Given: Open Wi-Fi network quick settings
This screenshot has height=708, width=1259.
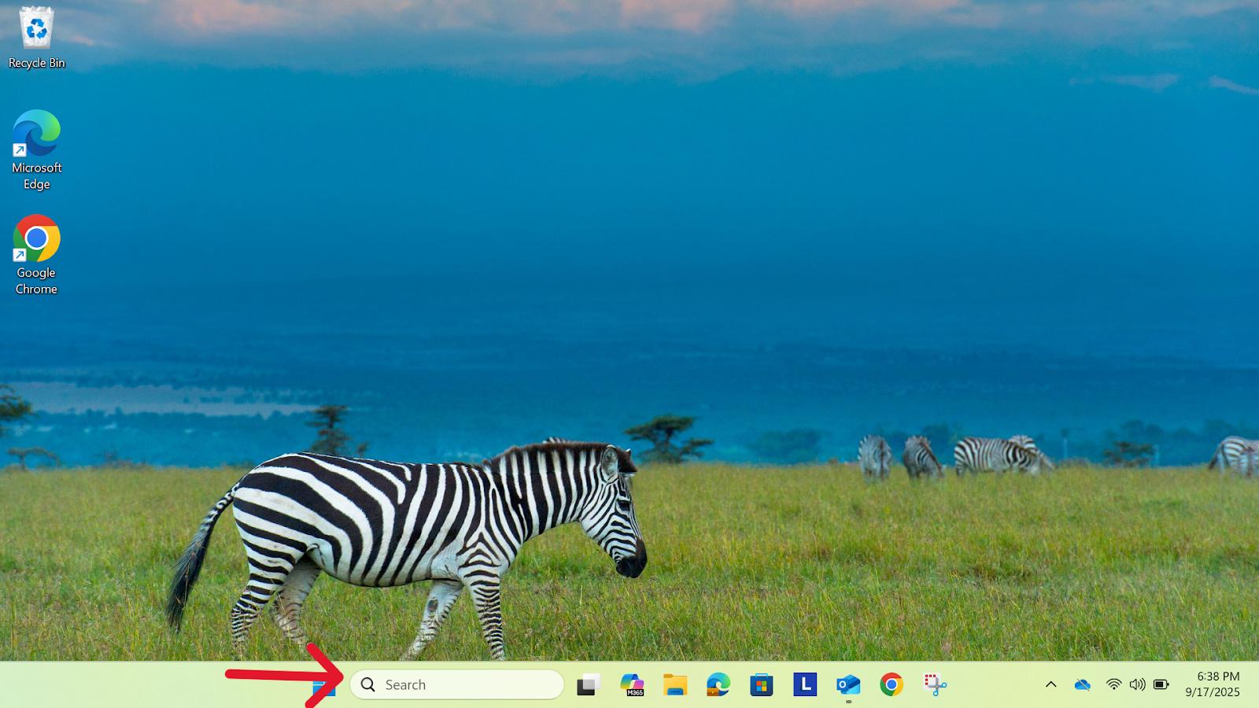Looking at the screenshot, I should pyautogui.click(x=1113, y=684).
